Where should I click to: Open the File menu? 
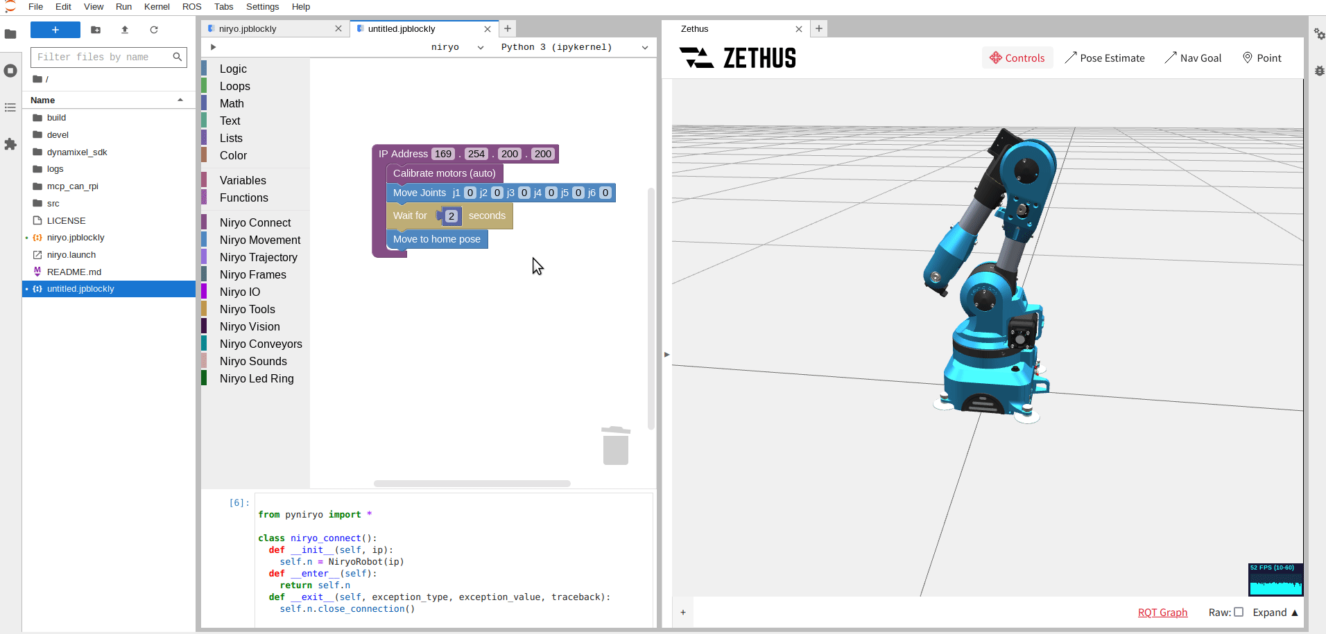coord(36,7)
